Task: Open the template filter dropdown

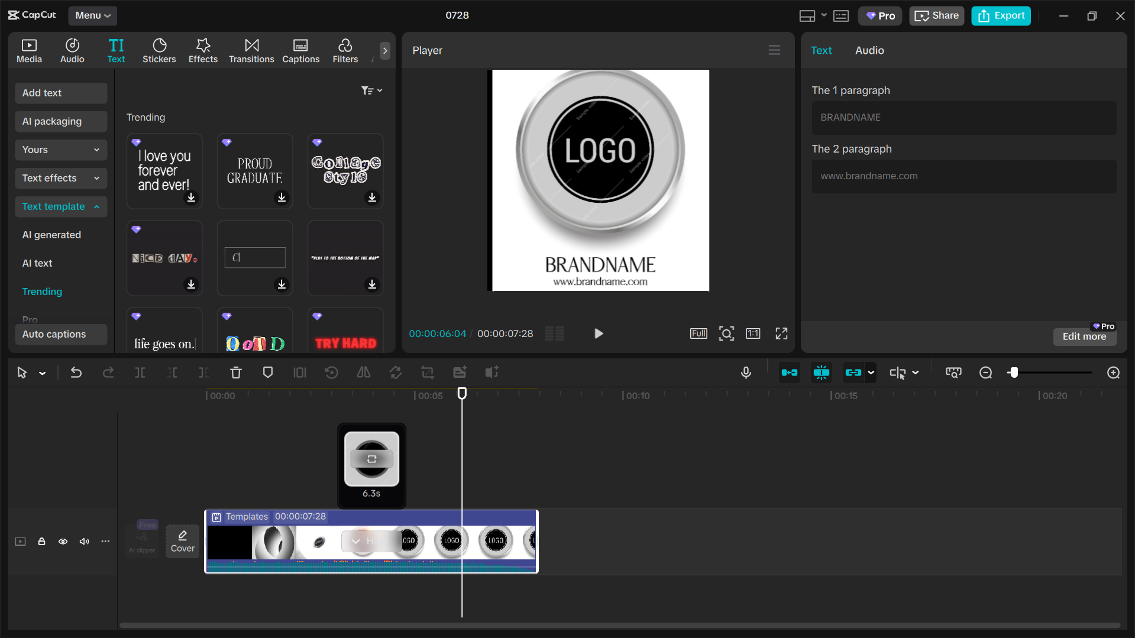Action: [x=371, y=90]
